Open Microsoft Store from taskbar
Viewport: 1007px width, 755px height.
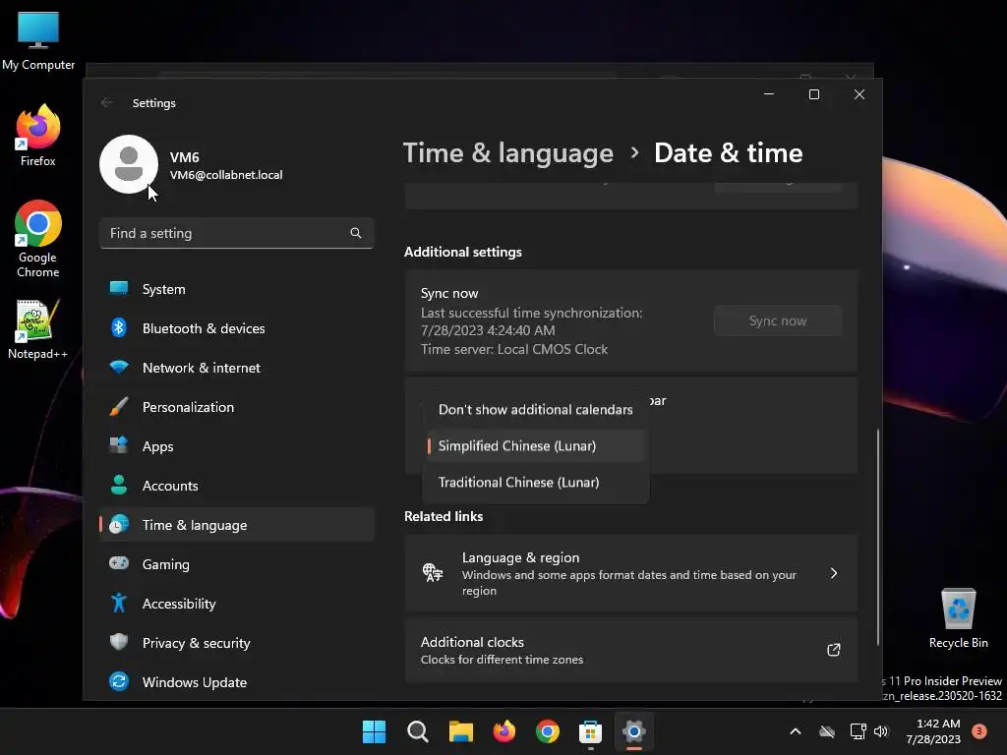[590, 731]
